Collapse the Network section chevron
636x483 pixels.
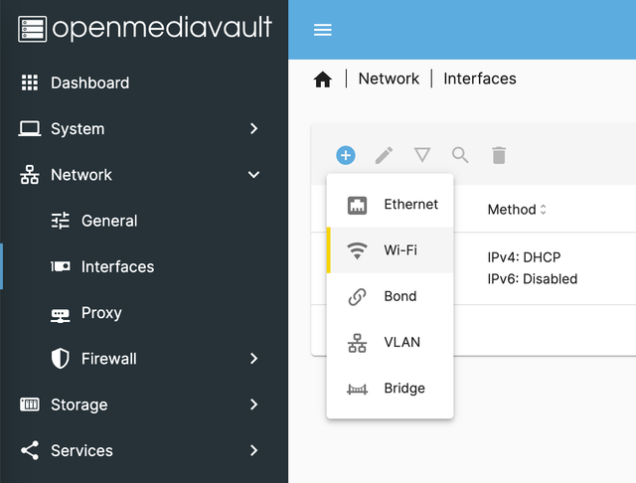click(254, 174)
